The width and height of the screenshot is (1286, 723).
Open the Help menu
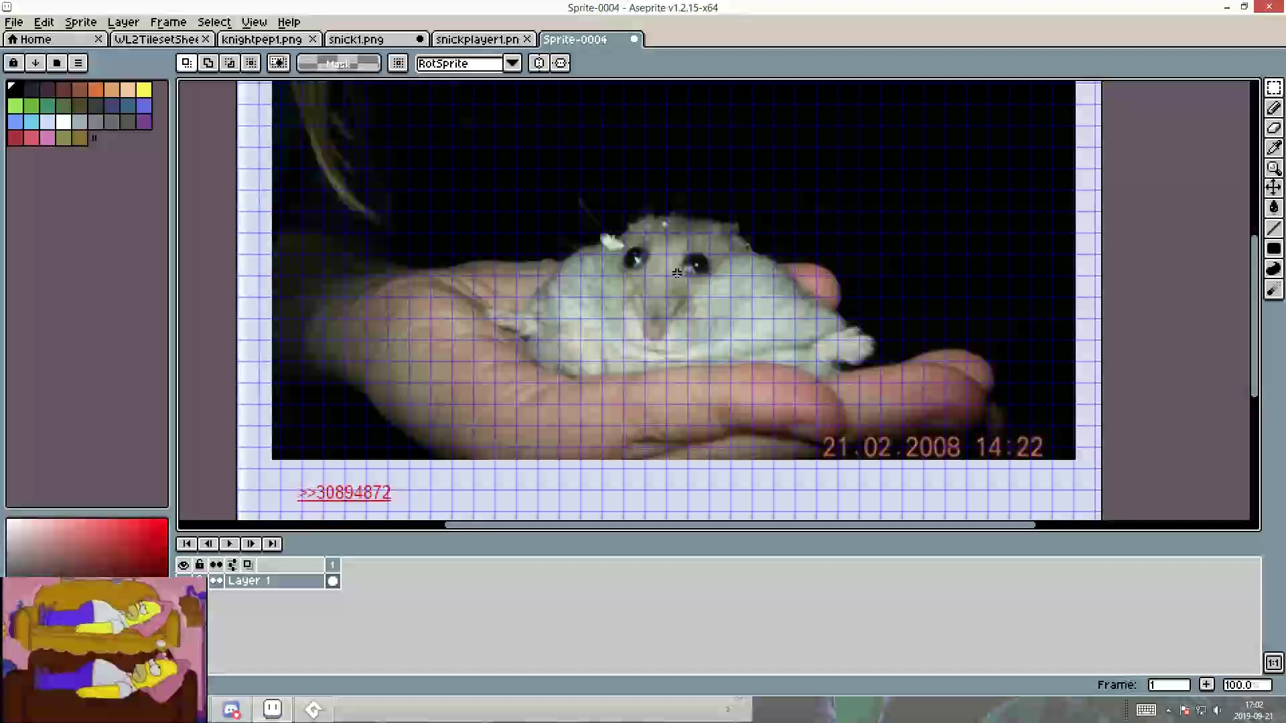[x=289, y=22]
